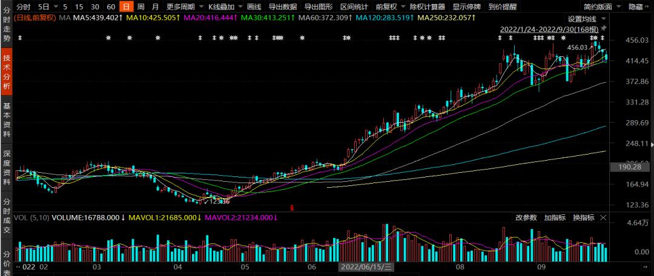Viewport: 654px width, 276px height.
Task: Switch to 基本资料 side tab
Action: [x=7, y=120]
